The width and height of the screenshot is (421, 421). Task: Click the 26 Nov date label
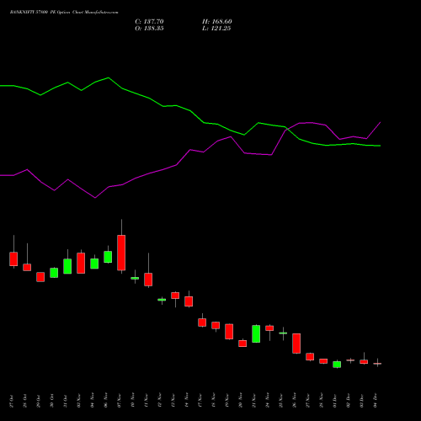point(295,401)
